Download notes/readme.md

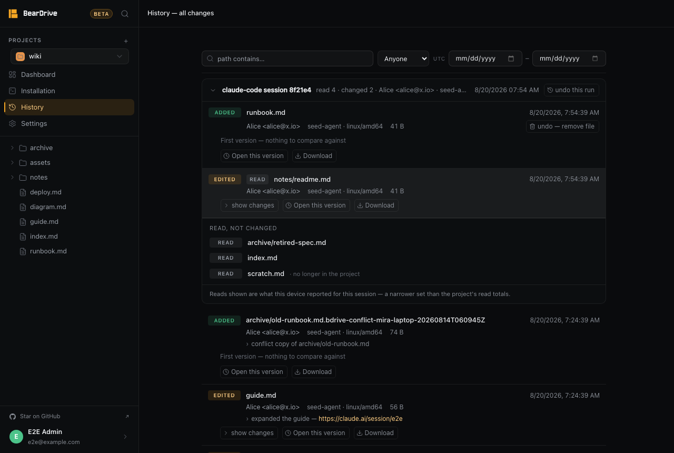click(x=376, y=205)
